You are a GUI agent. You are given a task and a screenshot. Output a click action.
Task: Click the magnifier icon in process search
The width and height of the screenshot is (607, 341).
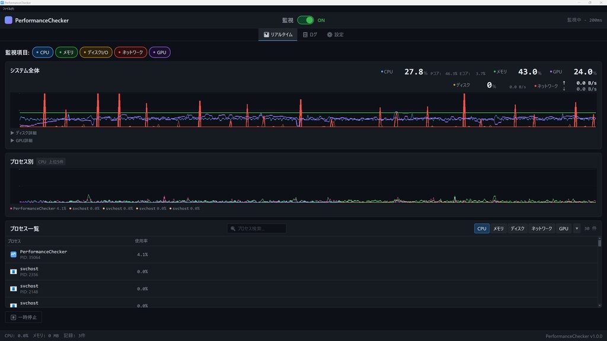click(x=232, y=229)
